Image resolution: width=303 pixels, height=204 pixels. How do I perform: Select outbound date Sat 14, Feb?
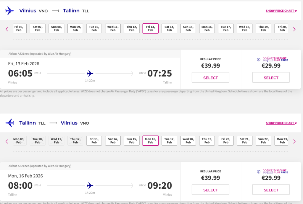click(169, 28)
